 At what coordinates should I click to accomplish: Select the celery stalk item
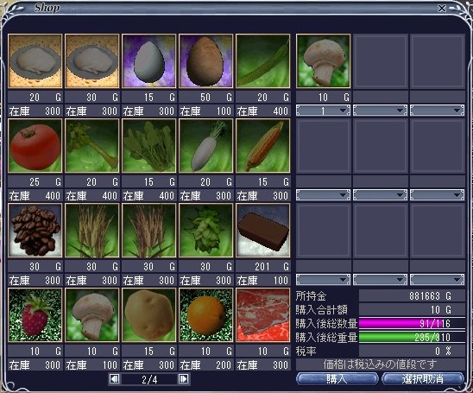[x=92, y=145]
